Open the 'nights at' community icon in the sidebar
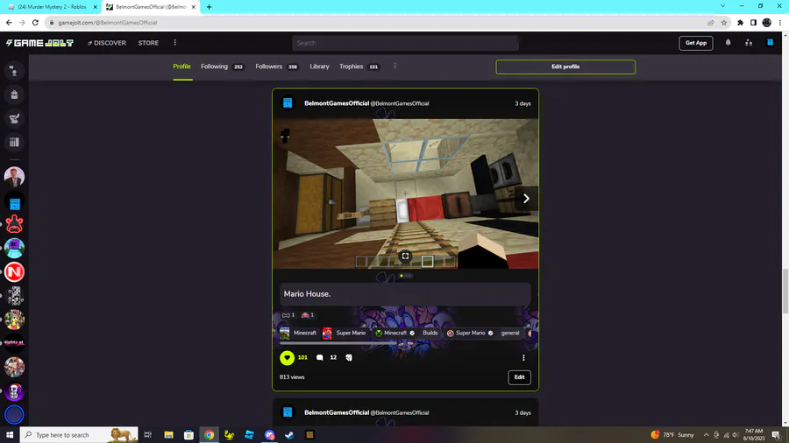789x443 pixels. coord(14,343)
